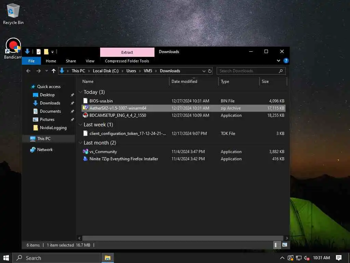Show hidden system tray icons

click(282, 258)
